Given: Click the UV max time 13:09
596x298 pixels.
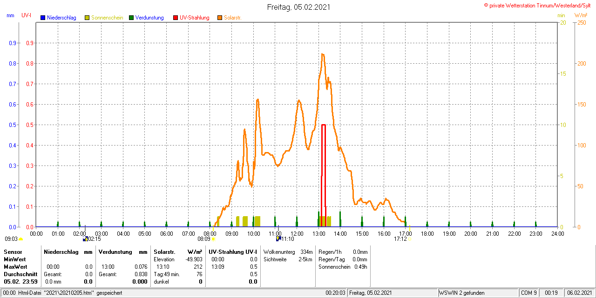Looking at the screenshot, I should coord(218,267).
